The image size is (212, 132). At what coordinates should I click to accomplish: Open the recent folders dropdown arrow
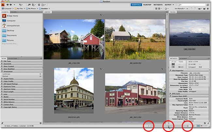14,5
